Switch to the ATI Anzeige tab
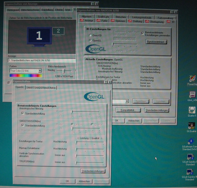This screenshot has width=197, height=188. tap(87, 21)
